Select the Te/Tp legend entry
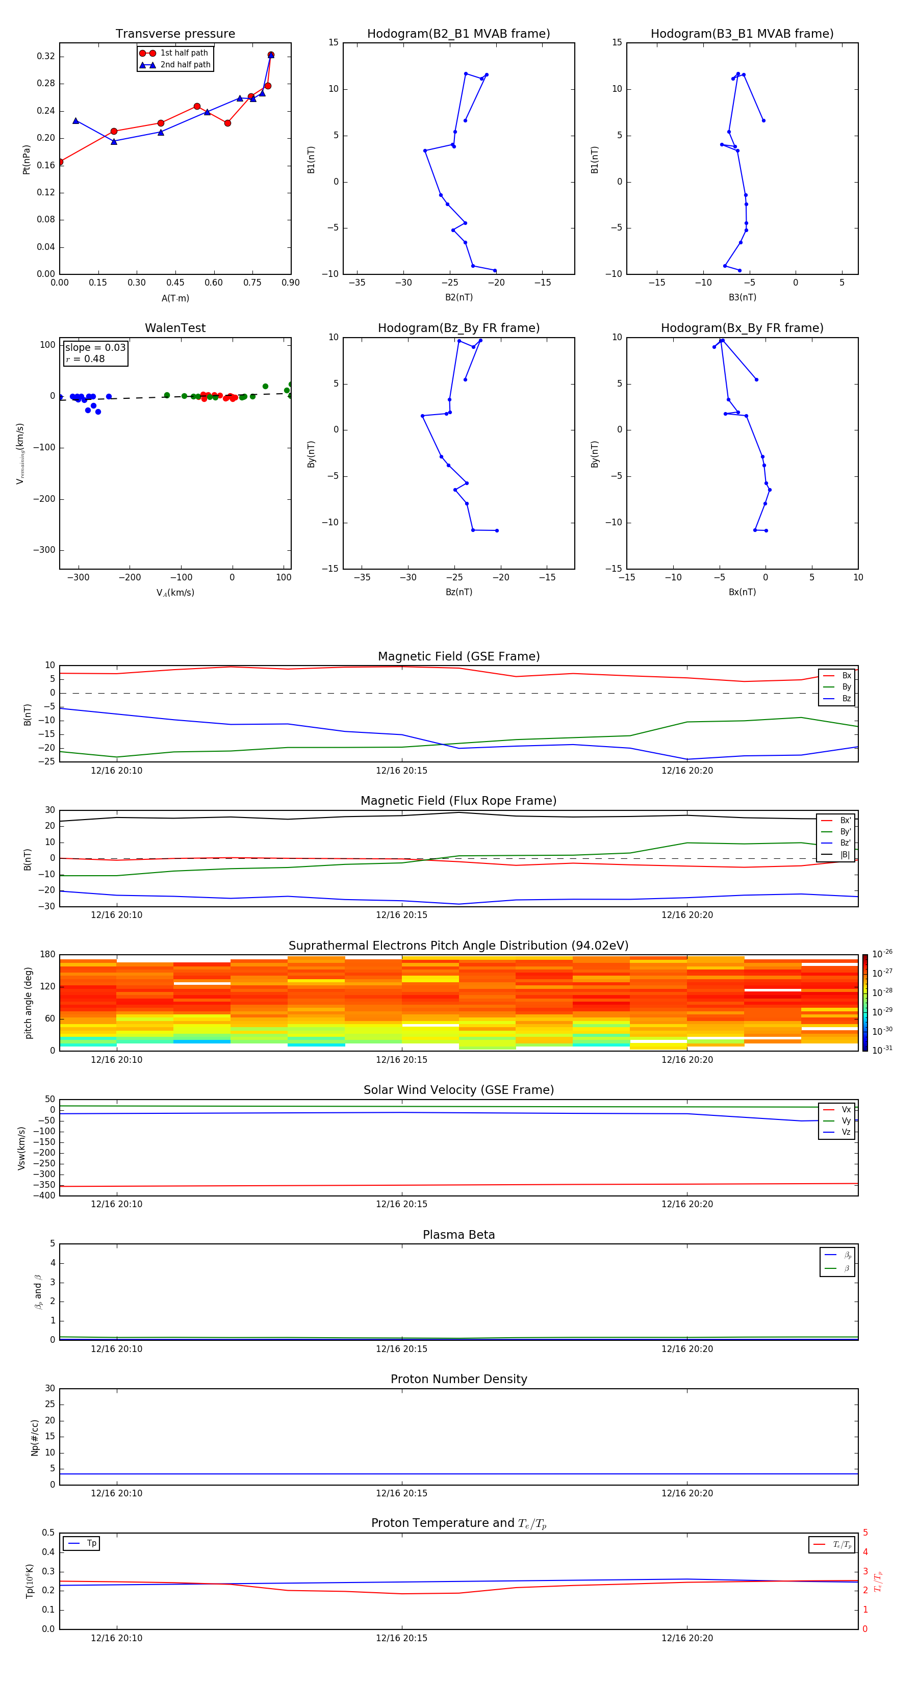The image size is (918, 1683). (x=832, y=1544)
